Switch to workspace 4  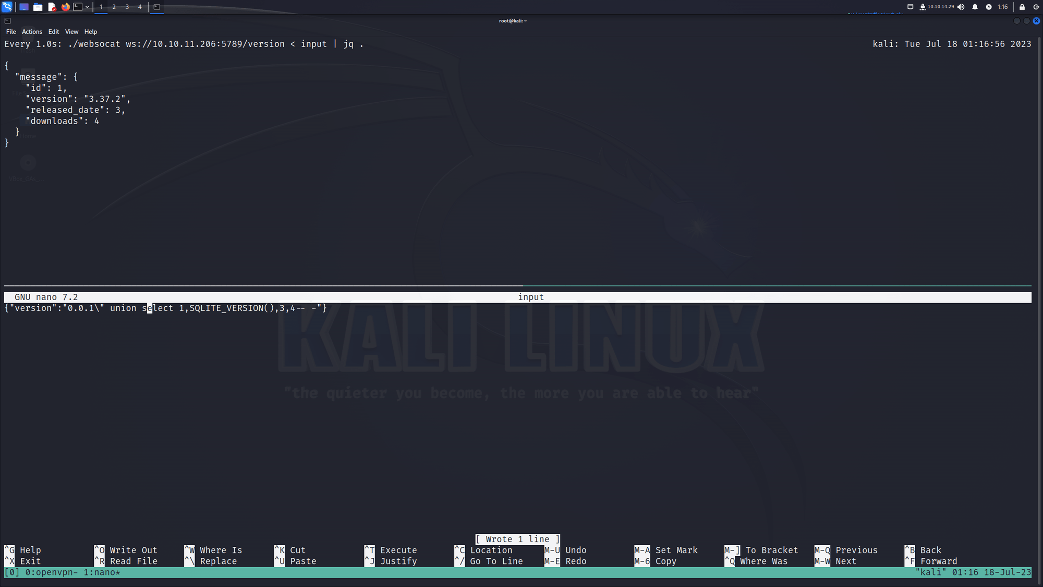click(x=140, y=7)
